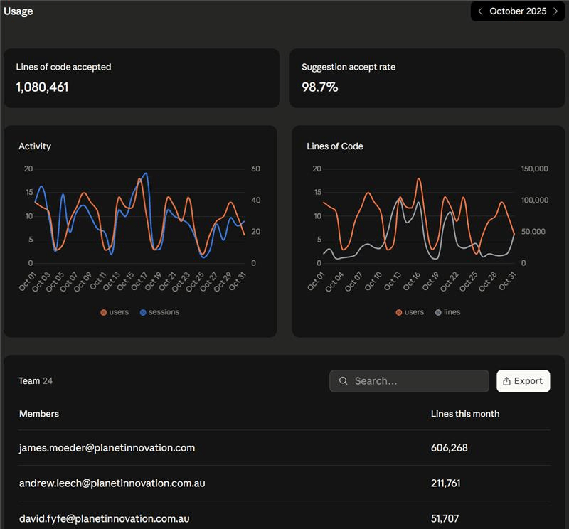Image resolution: width=569 pixels, height=529 pixels.
Task: Toggle lines series in Lines of Code legend
Action: 452,312
